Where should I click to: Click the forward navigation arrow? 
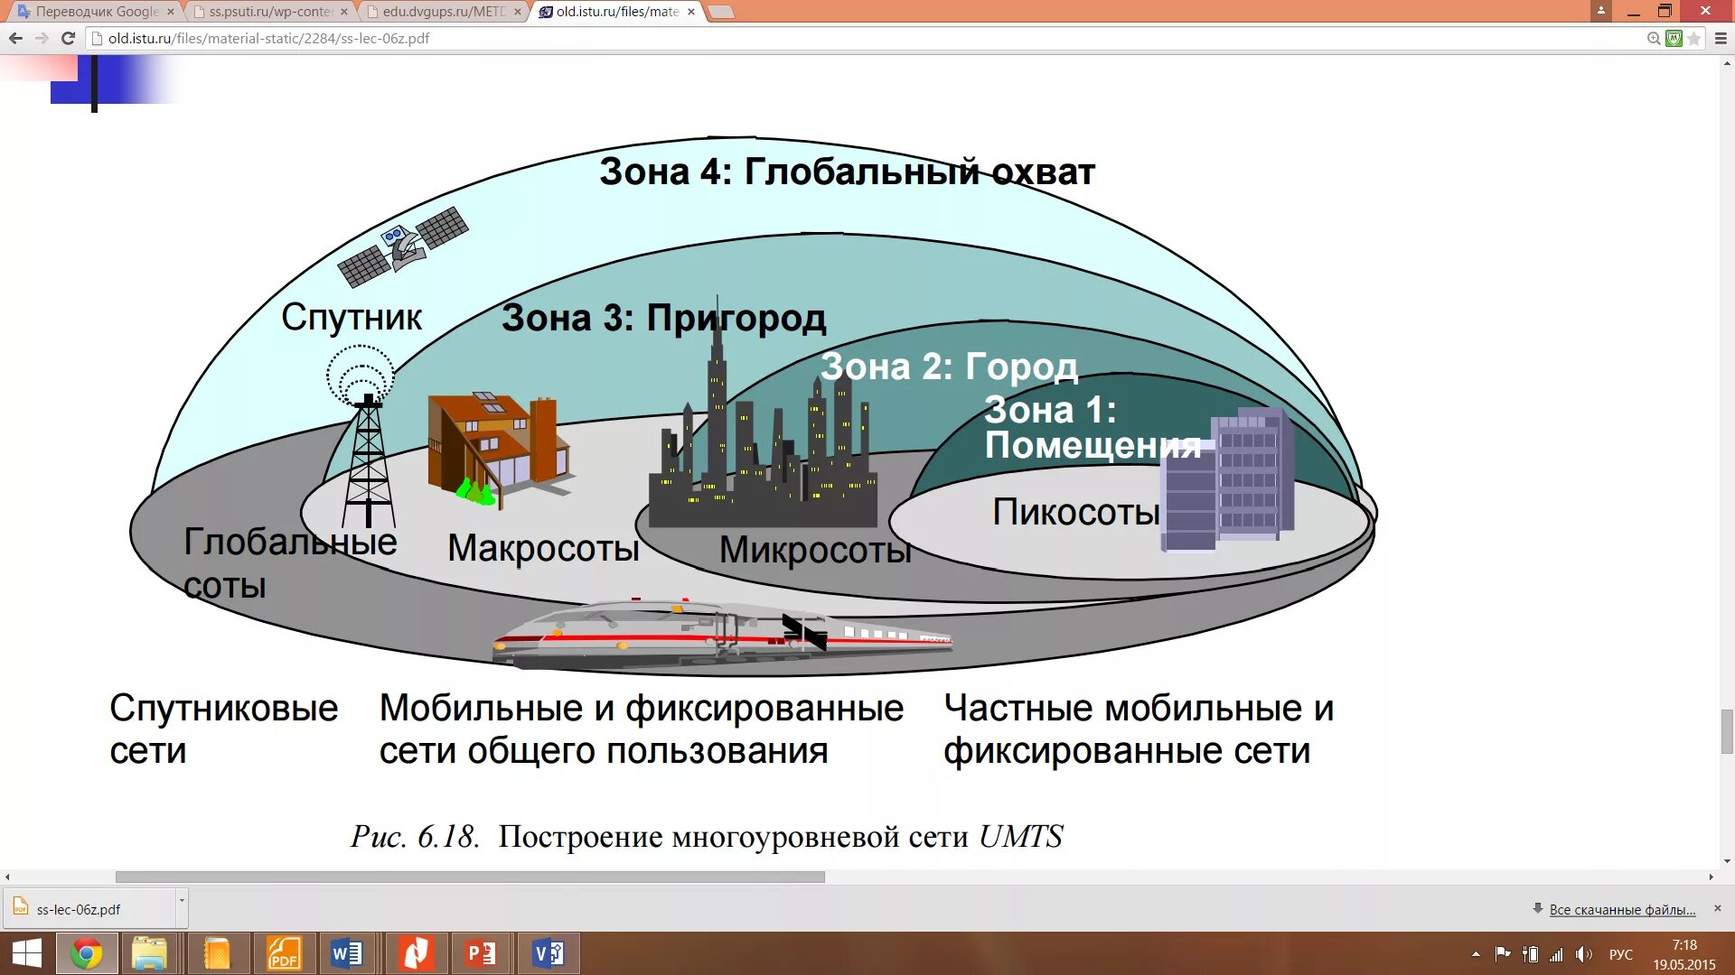pos(42,38)
